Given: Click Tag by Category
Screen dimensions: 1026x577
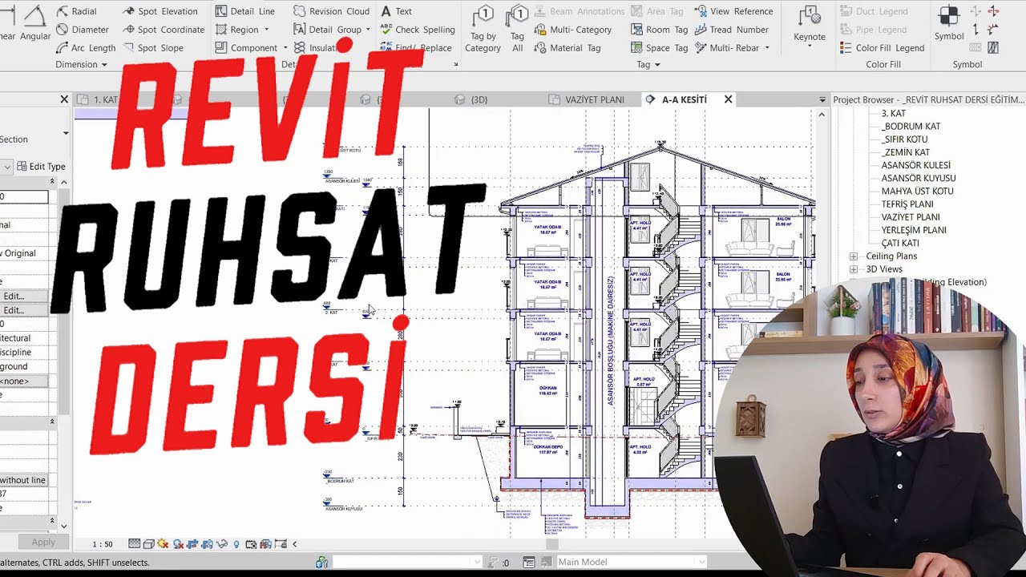Looking at the screenshot, I should coord(483,29).
